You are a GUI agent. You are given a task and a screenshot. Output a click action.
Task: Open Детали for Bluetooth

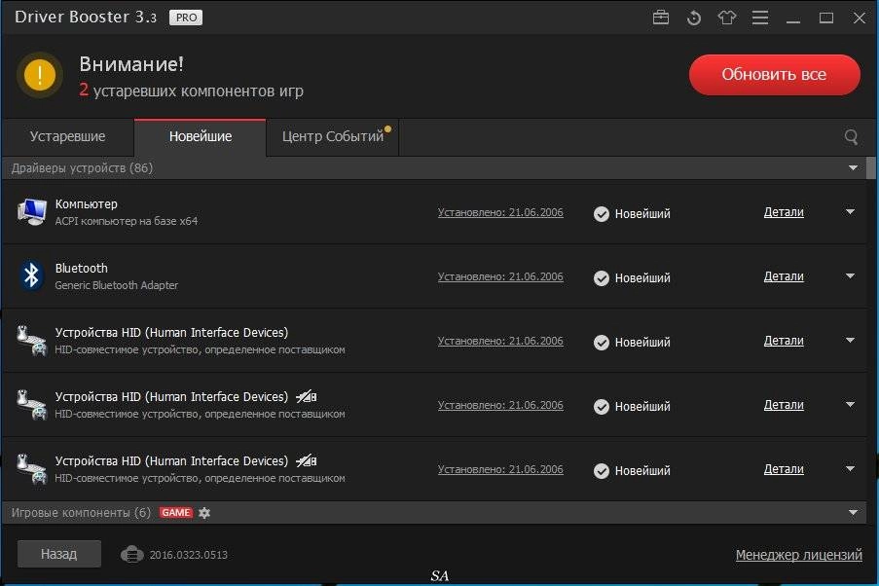(784, 276)
